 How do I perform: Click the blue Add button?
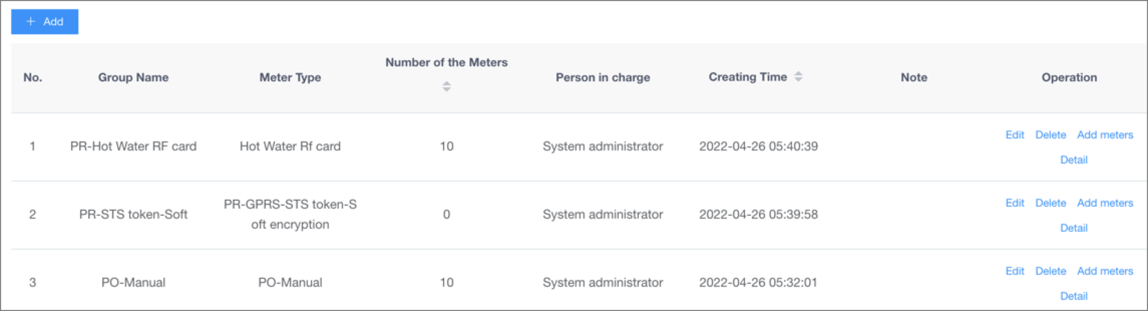click(x=45, y=22)
